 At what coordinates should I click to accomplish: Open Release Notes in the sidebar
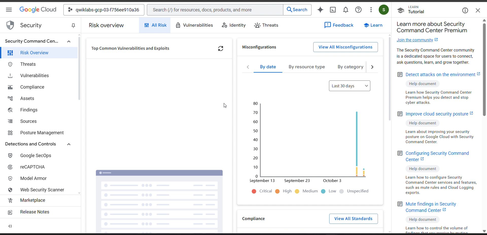coord(40,212)
